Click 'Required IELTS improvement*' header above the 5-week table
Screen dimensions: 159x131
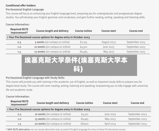coord(19,31)
